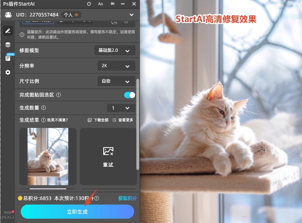Open the 修图模型 dropdown showing 基础版2.0
302x223 pixels.
click(x=114, y=50)
